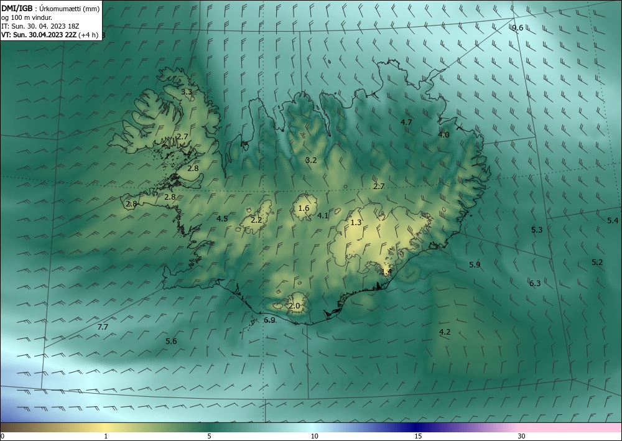The width and height of the screenshot is (622, 441).
Task: Click the 10 tick label on the colorbar
Action: coord(314,436)
